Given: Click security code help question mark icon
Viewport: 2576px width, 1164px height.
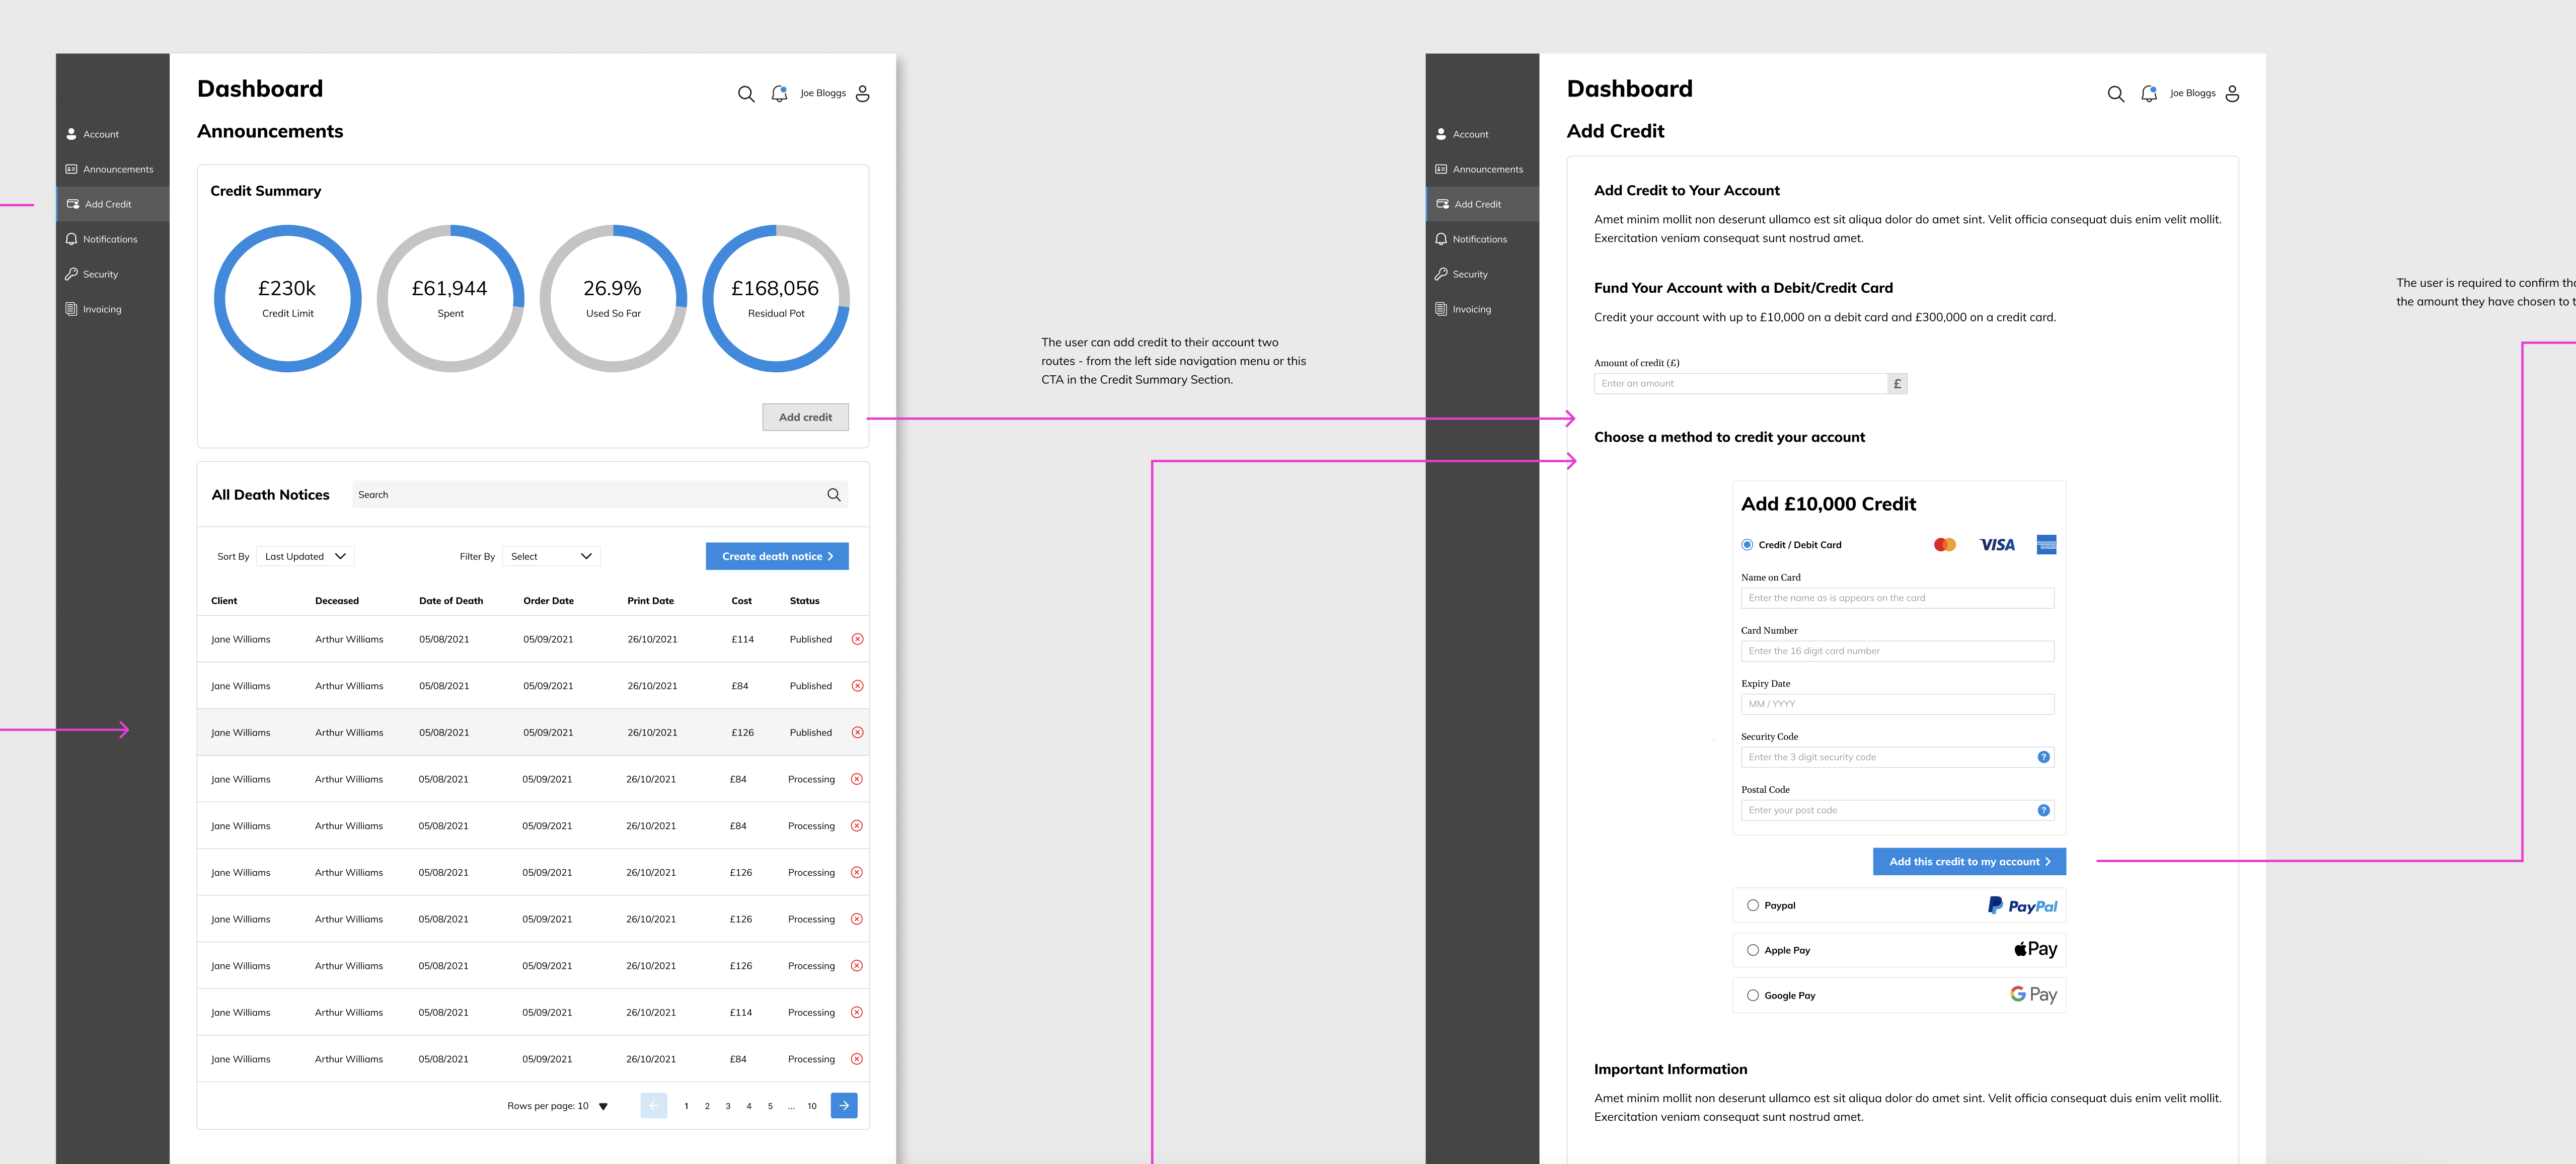Looking at the screenshot, I should point(2043,758).
